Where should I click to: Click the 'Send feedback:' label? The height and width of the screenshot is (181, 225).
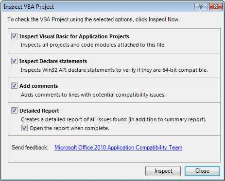click(30, 148)
